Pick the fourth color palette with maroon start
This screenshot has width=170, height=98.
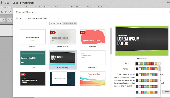pos(147,86)
